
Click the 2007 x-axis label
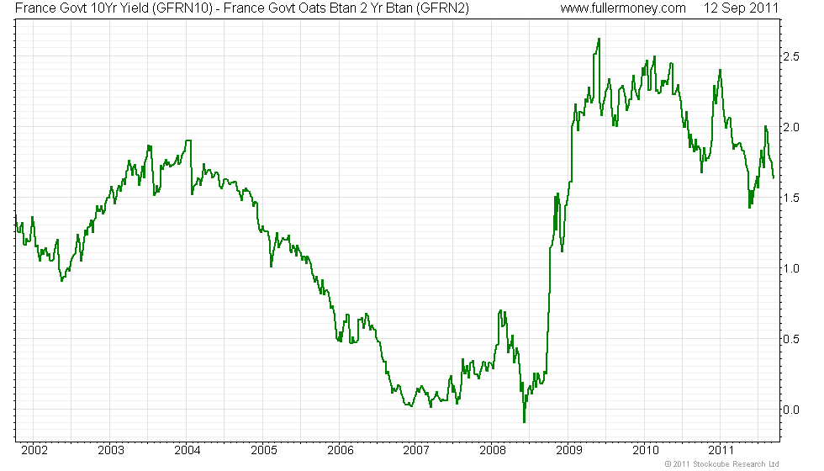(416, 450)
